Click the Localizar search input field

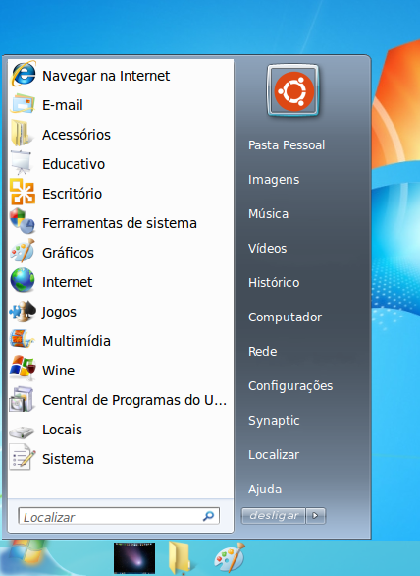[119, 516]
